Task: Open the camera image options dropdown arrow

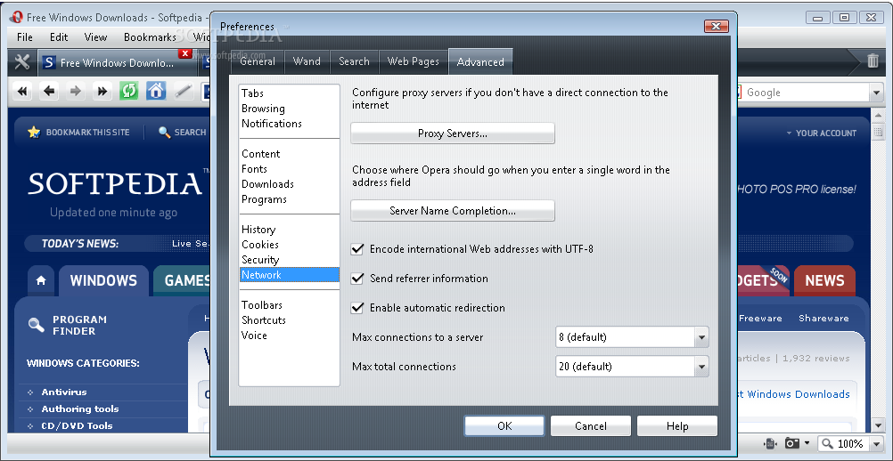Action: point(807,443)
